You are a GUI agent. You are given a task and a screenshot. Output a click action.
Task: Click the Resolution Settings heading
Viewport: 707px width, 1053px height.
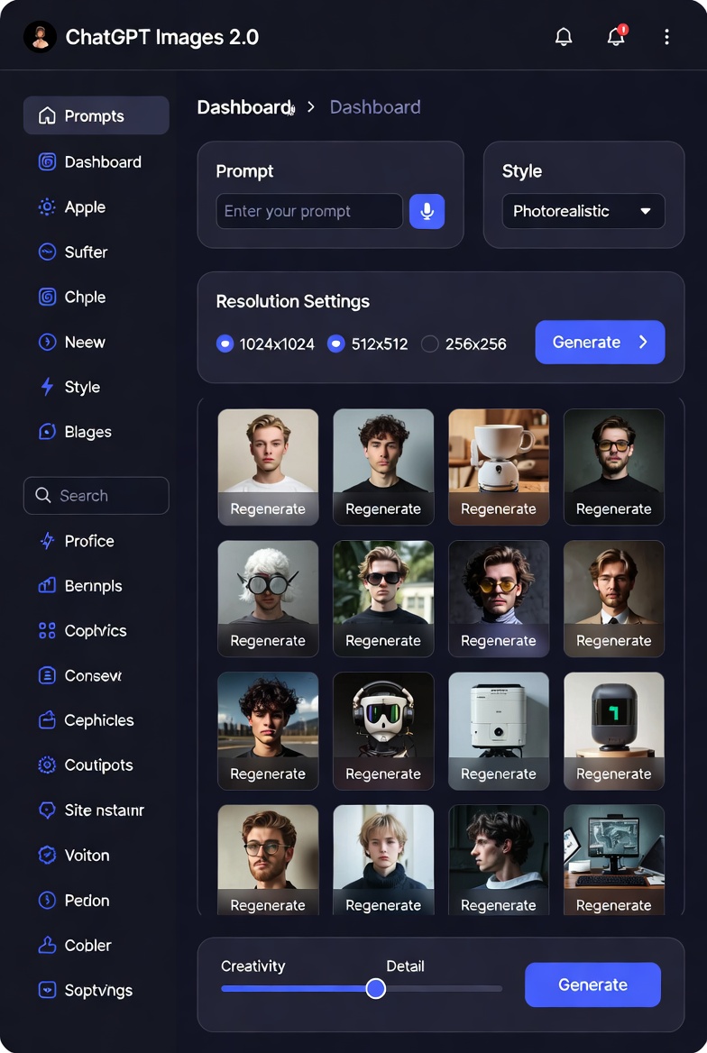pos(293,301)
